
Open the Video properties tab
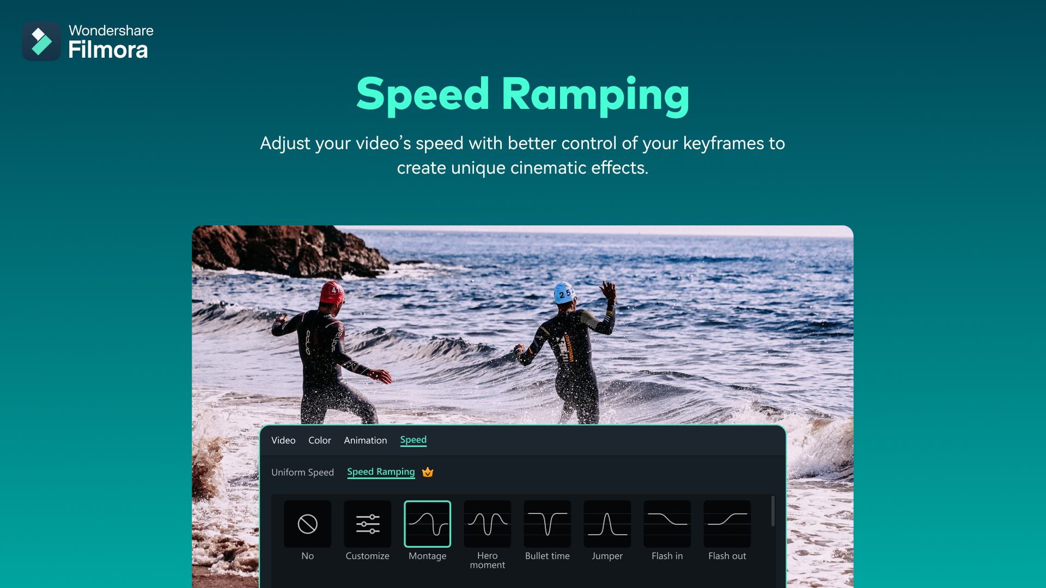(283, 440)
